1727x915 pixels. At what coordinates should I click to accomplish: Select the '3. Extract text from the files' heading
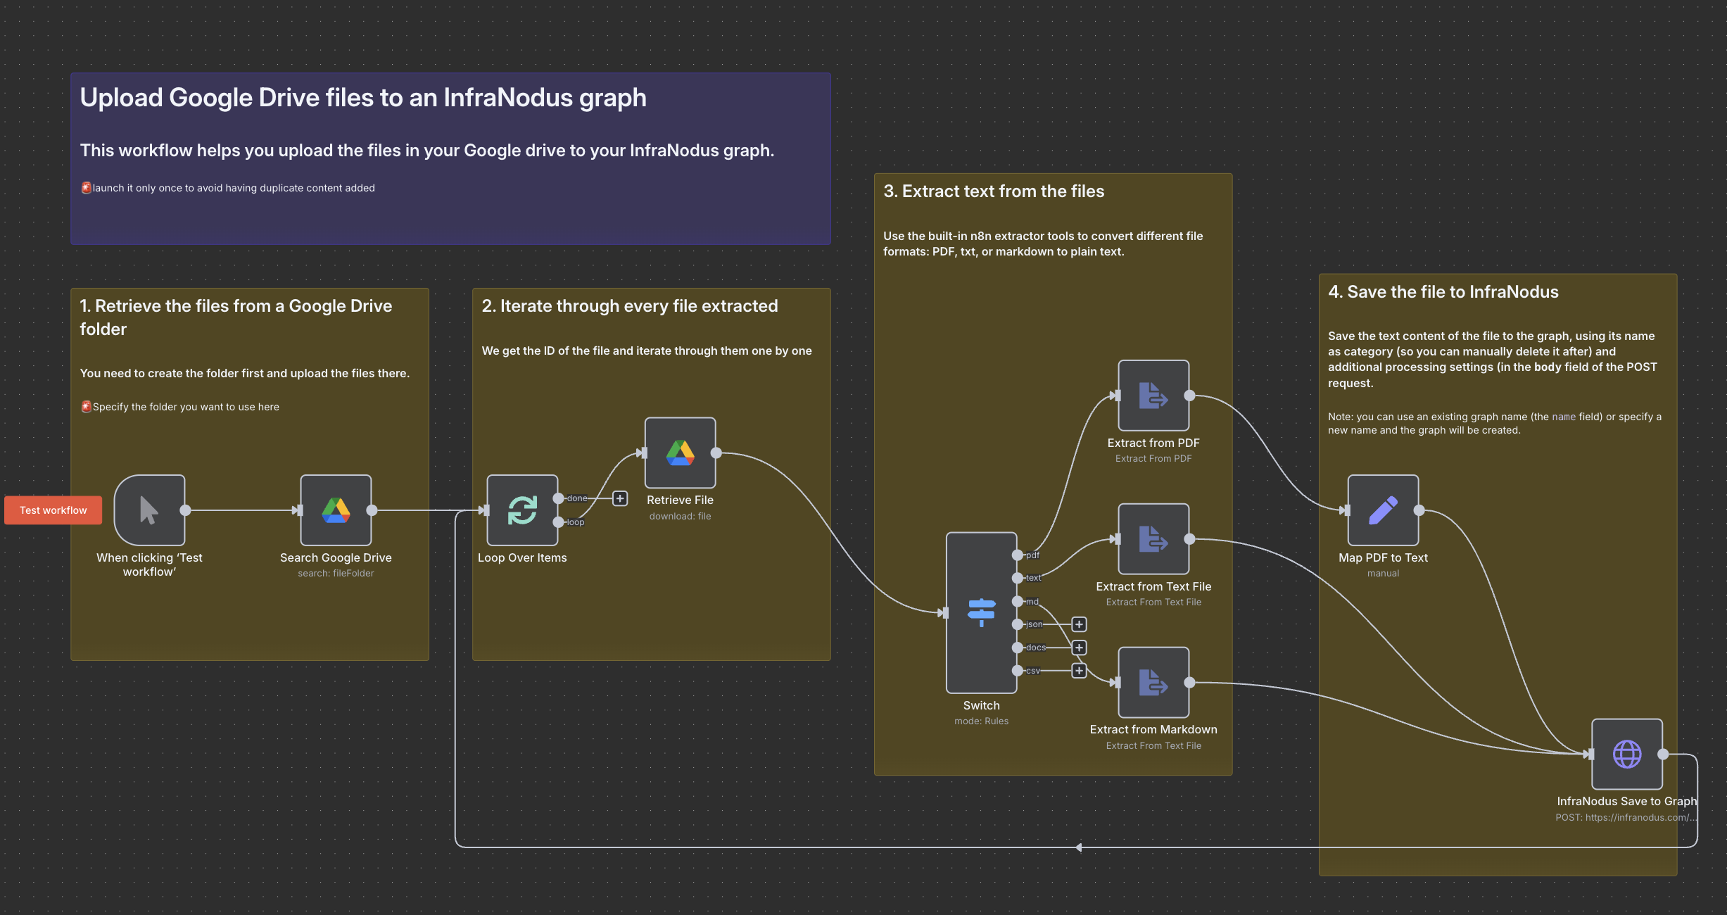point(994,191)
